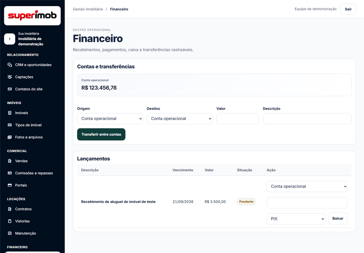Viewport: 364px width, 253px height.
Task: Open Tipos de imóvel page
Action: click(x=32, y=125)
